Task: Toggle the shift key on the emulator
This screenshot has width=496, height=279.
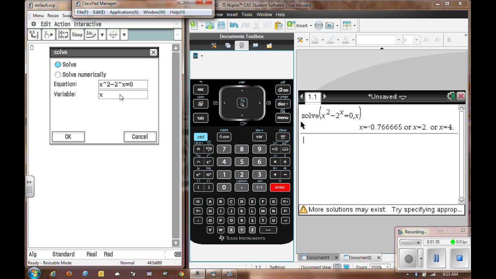Action: 224,137
